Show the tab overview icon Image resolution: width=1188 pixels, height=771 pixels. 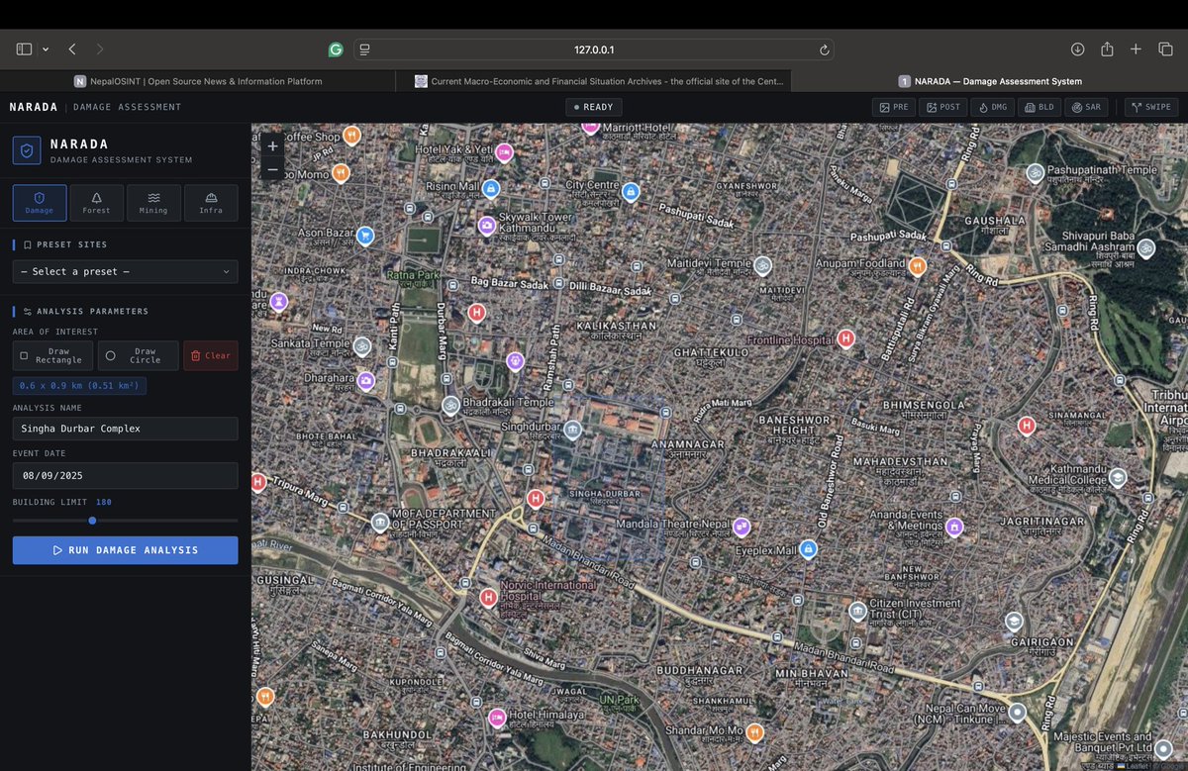1165,48
